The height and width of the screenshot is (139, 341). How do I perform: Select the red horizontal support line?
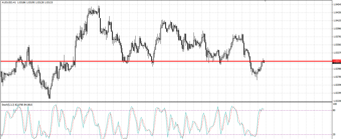pyautogui.click(x=166, y=61)
